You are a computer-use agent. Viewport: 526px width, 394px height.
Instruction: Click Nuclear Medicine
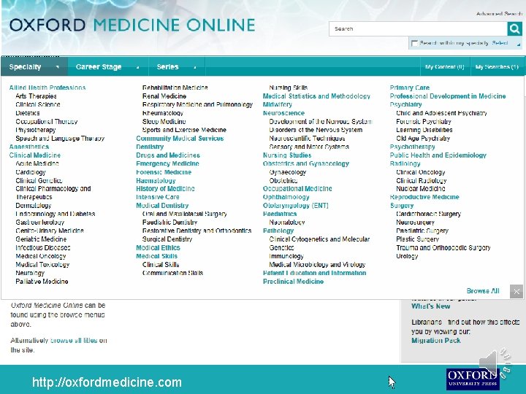421,189
